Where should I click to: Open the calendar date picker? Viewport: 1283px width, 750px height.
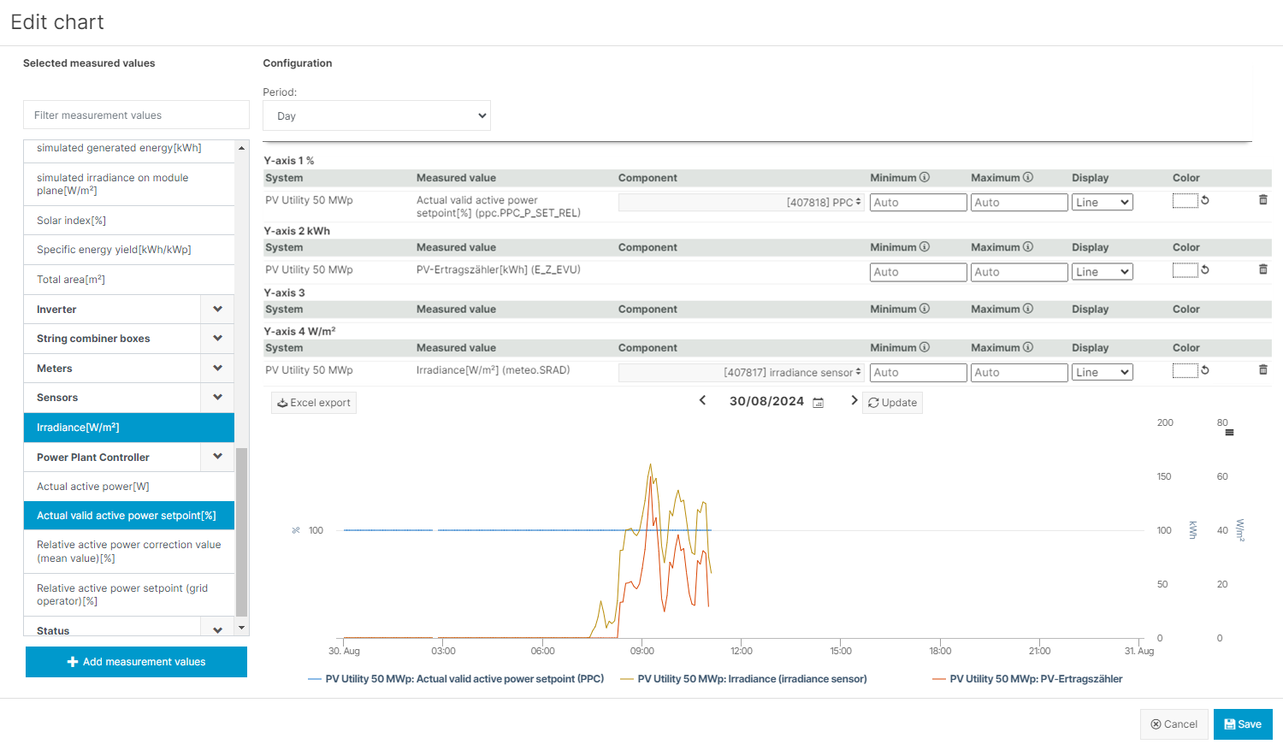(x=818, y=403)
